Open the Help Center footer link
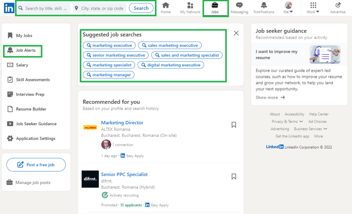The width and height of the screenshot is (352, 214). [319, 114]
